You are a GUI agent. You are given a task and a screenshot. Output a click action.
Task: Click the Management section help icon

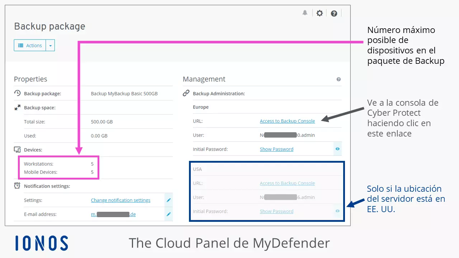coord(339,80)
